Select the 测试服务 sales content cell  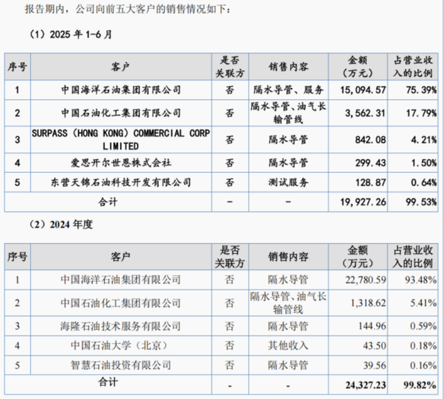click(x=289, y=182)
